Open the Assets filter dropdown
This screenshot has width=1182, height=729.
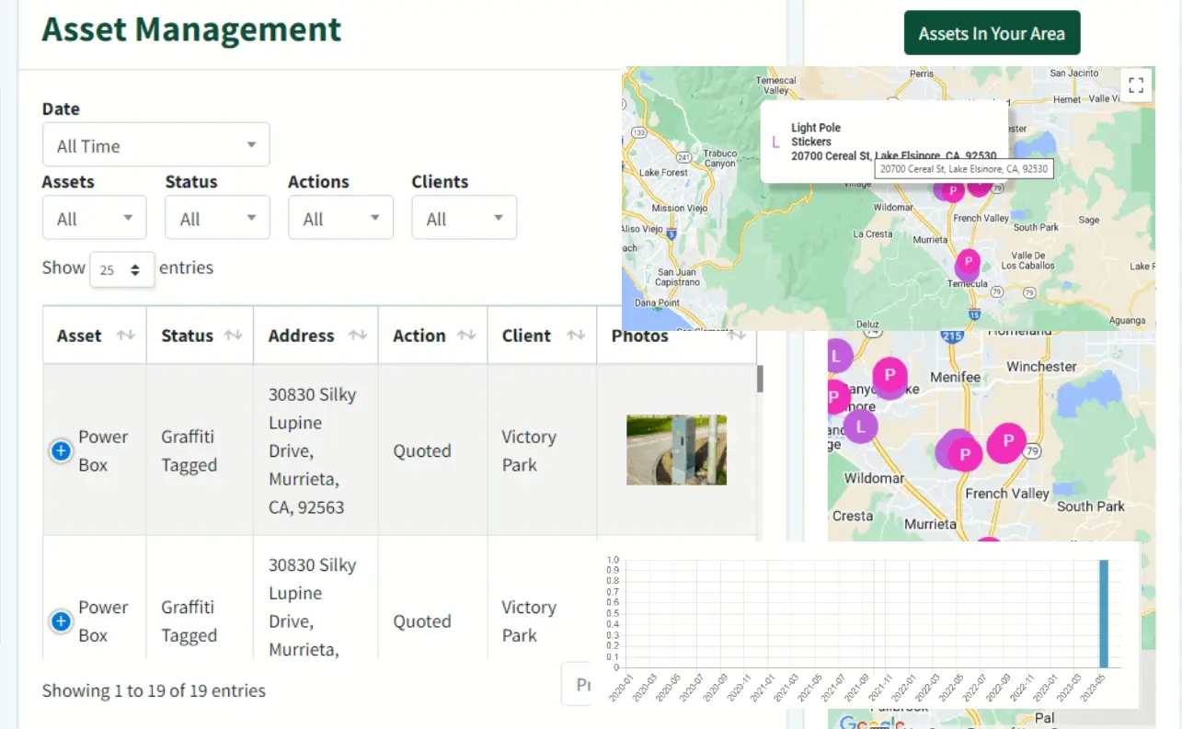coord(94,218)
